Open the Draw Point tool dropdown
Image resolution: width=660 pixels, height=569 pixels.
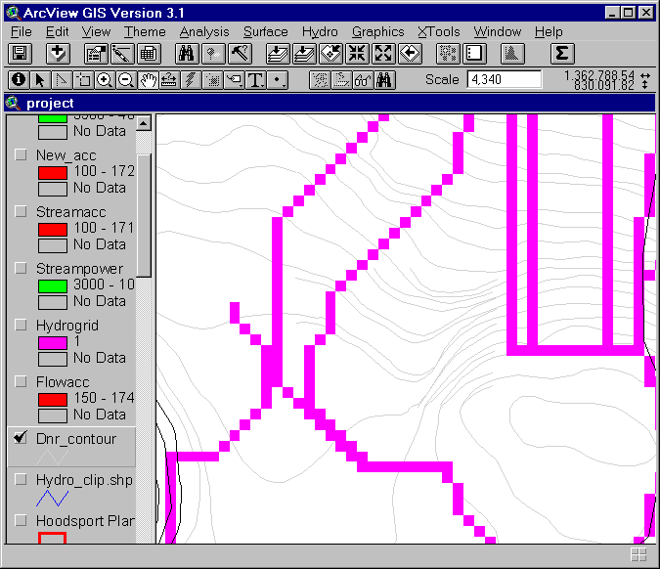(278, 79)
